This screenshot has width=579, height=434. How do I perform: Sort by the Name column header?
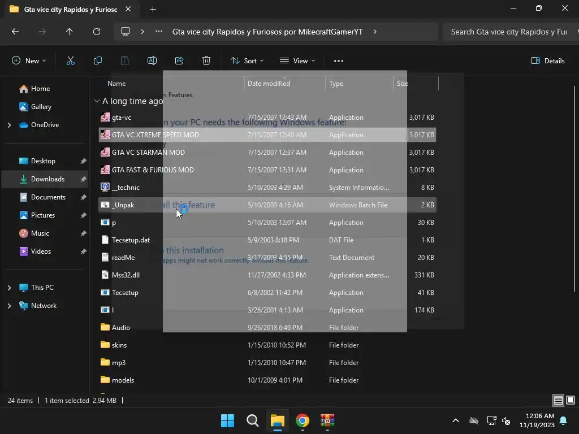pos(116,84)
